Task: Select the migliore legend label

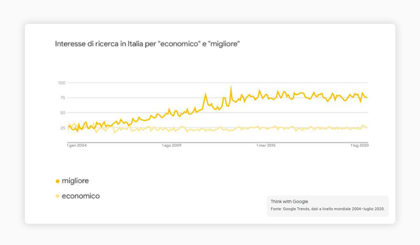Action: click(x=75, y=181)
